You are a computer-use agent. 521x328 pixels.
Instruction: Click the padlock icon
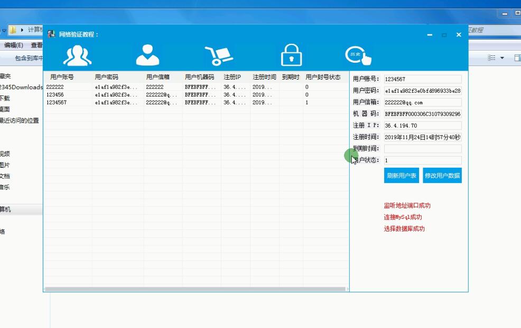[x=291, y=55]
